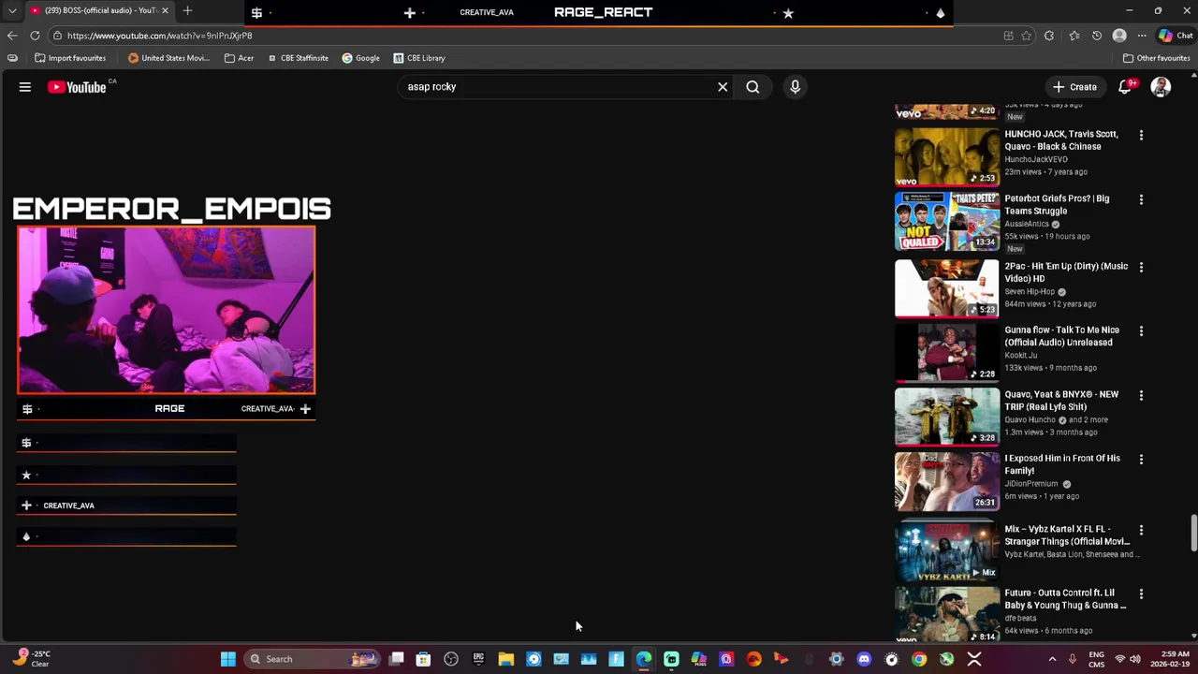The width and height of the screenshot is (1198, 674).
Task: Go to the YouTube home logo
Action: coord(77,87)
